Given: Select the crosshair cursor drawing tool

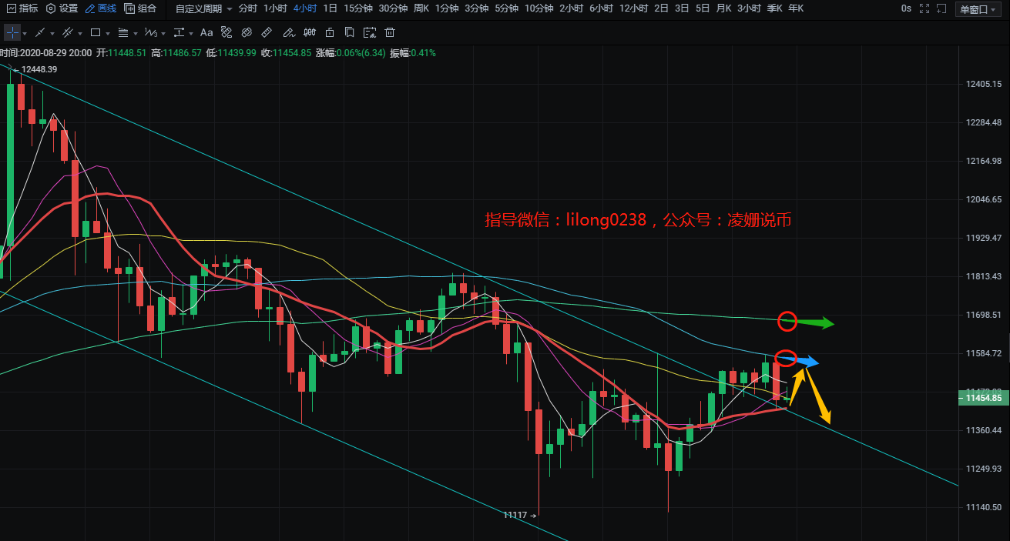Looking at the screenshot, I should pyautogui.click(x=12, y=33).
